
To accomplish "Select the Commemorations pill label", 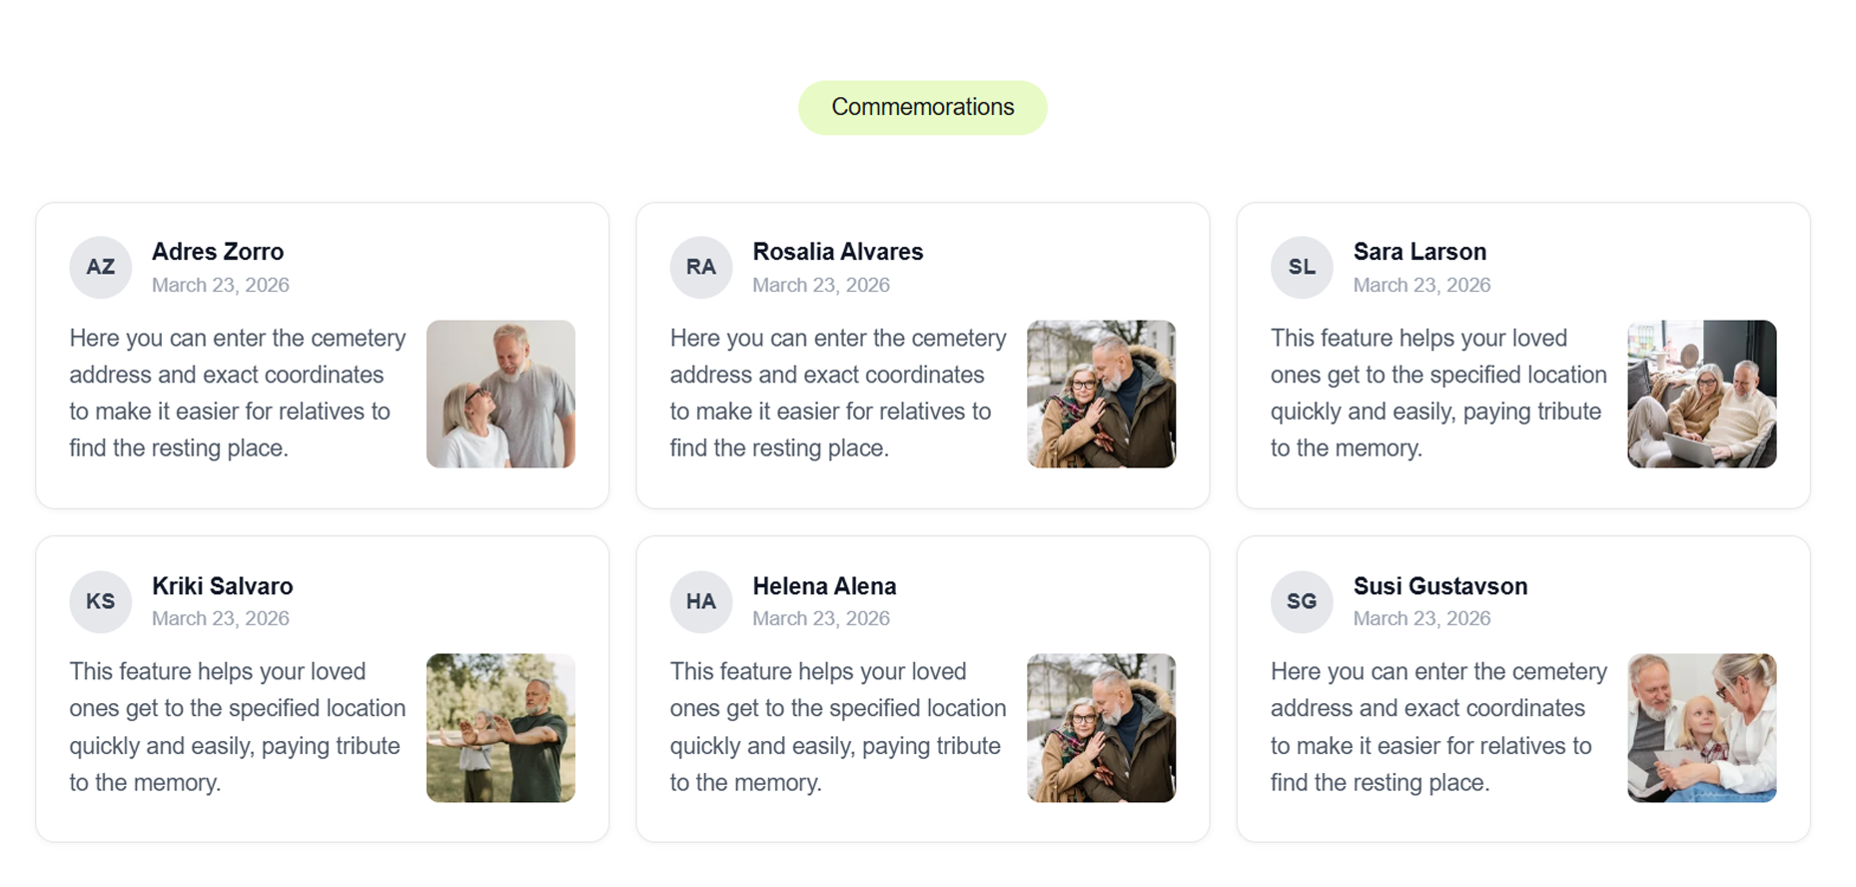I will [922, 108].
